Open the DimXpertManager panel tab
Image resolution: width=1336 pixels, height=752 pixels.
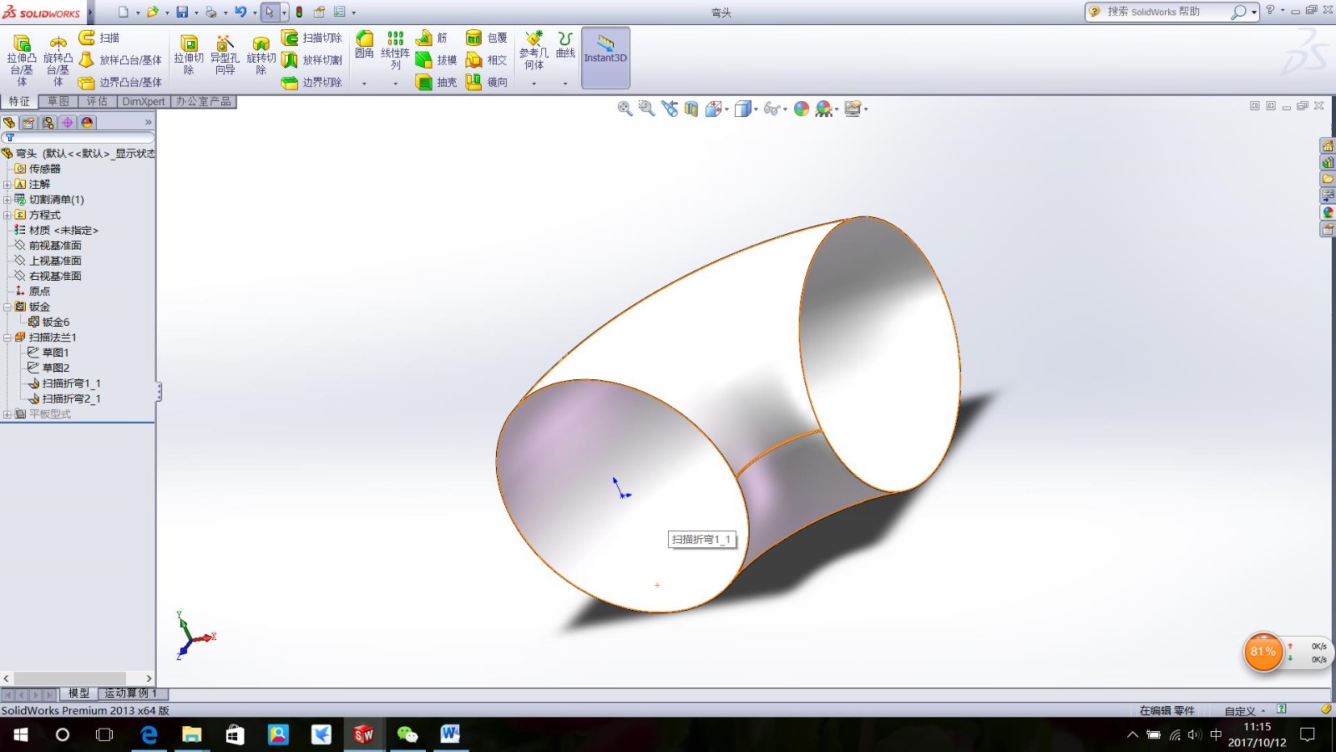68,123
